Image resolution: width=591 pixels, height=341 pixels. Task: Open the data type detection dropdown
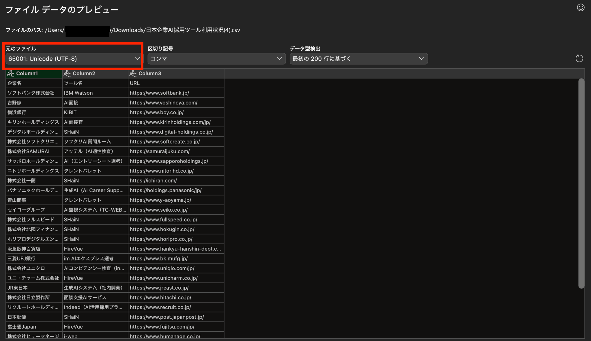click(358, 59)
